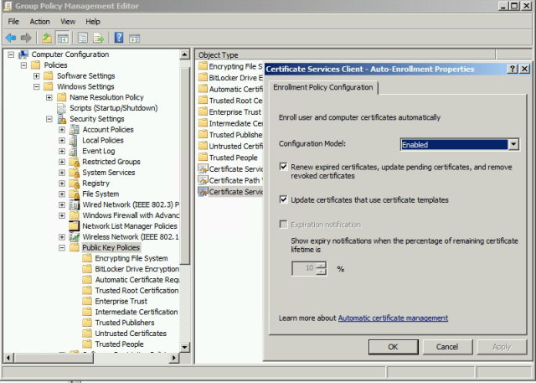Select Trusted Publishers in the tree

pyautogui.click(x=125, y=323)
